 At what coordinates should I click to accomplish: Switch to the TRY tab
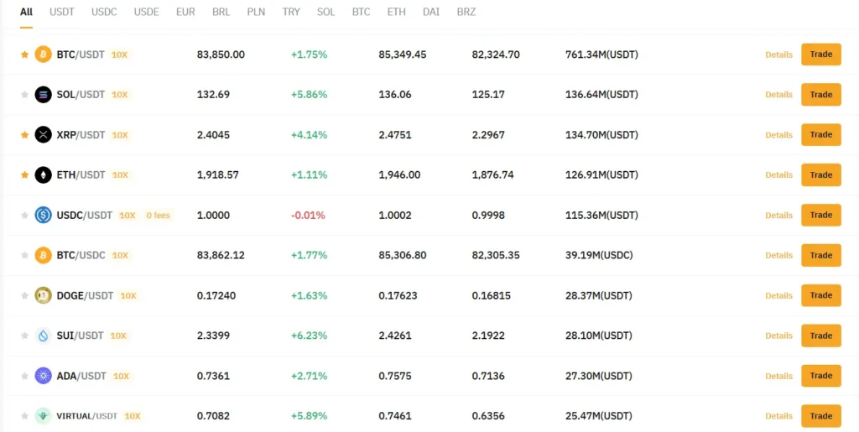(x=291, y=12)
